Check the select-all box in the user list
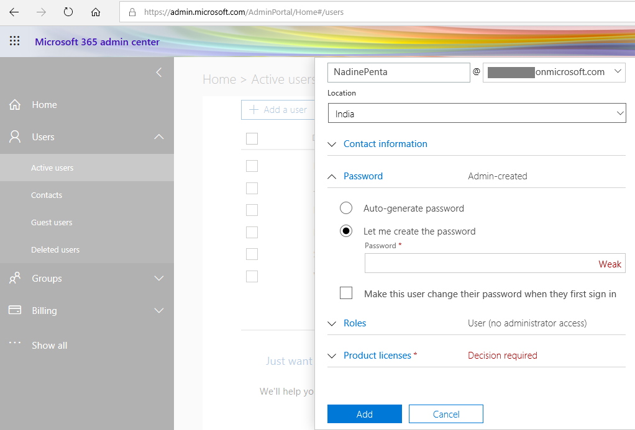The image size is (635, 430). (252, 138)
